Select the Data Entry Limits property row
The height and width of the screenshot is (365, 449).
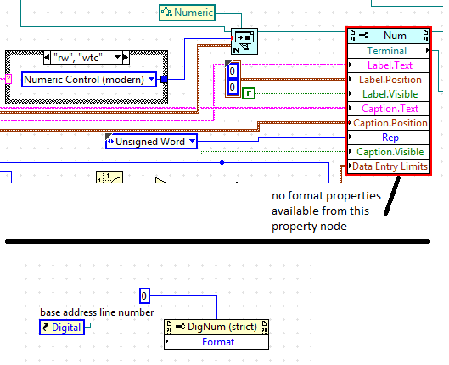coord(389,166)
